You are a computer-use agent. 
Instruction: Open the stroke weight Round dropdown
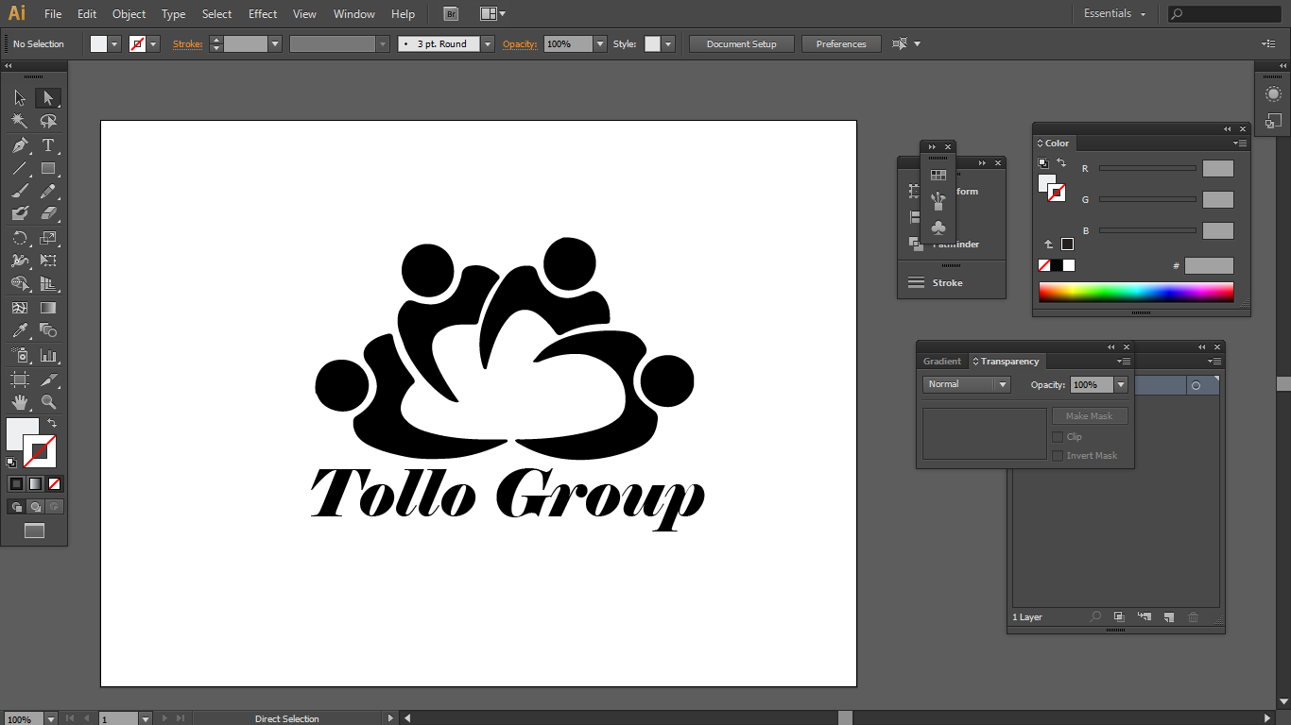pyautogui.click(x=486, y=43)
